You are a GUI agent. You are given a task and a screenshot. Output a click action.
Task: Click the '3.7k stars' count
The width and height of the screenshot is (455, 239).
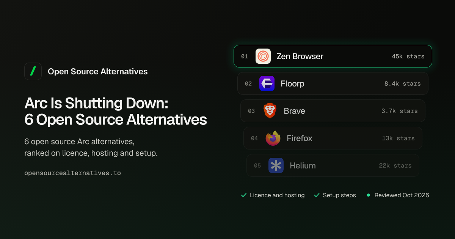pyautogui.click(x=399, y=111)
